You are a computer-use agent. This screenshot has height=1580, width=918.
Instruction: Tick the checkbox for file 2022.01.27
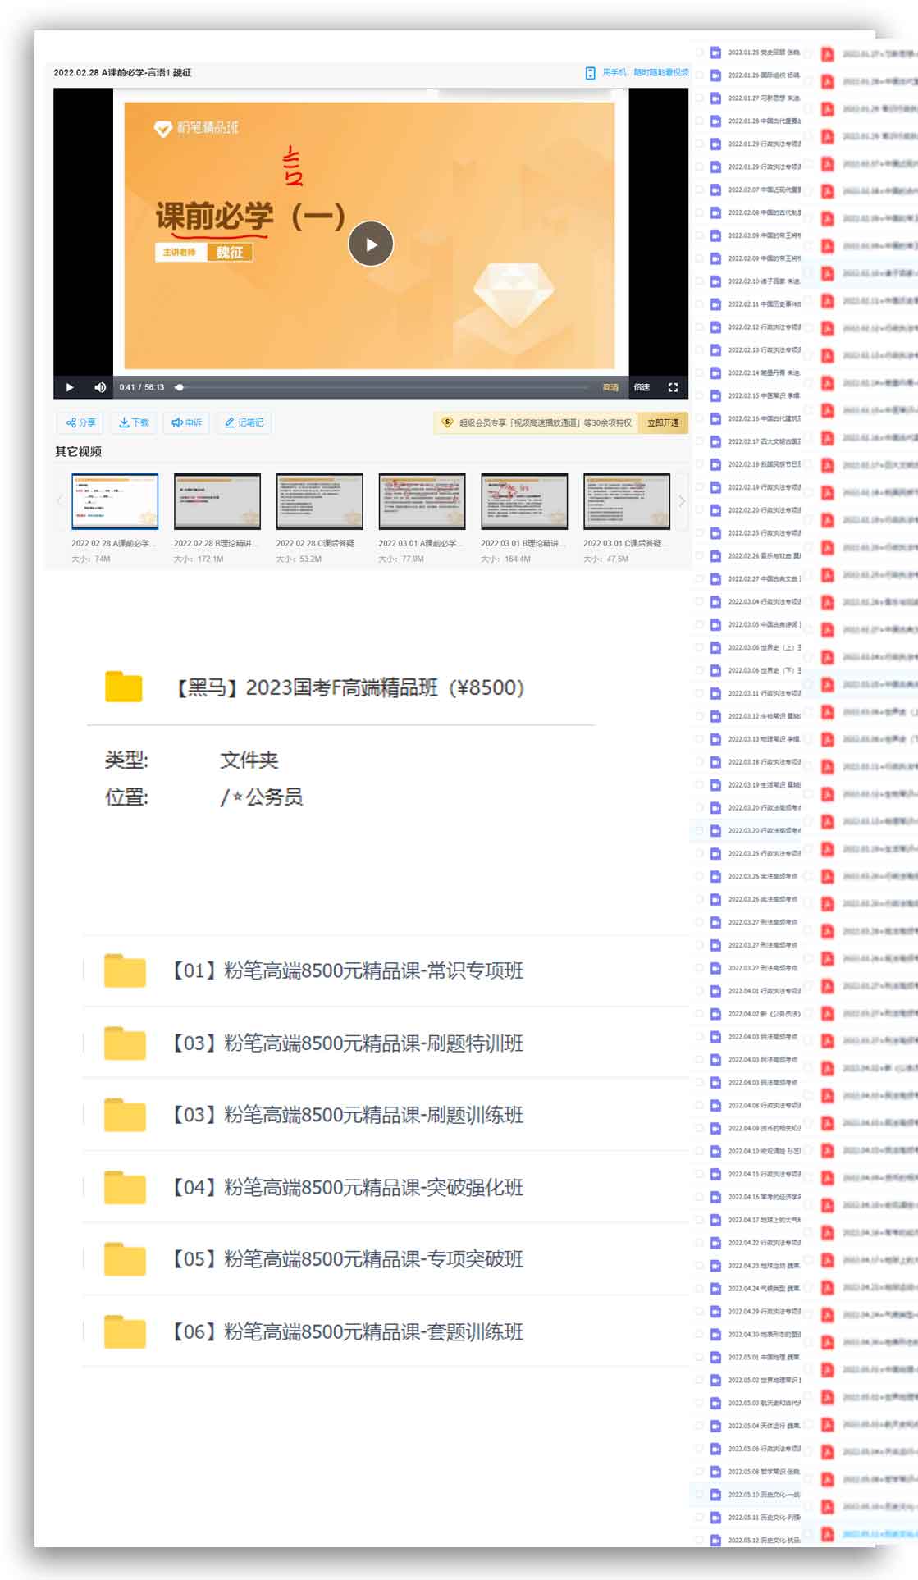[x=699, y=98]
